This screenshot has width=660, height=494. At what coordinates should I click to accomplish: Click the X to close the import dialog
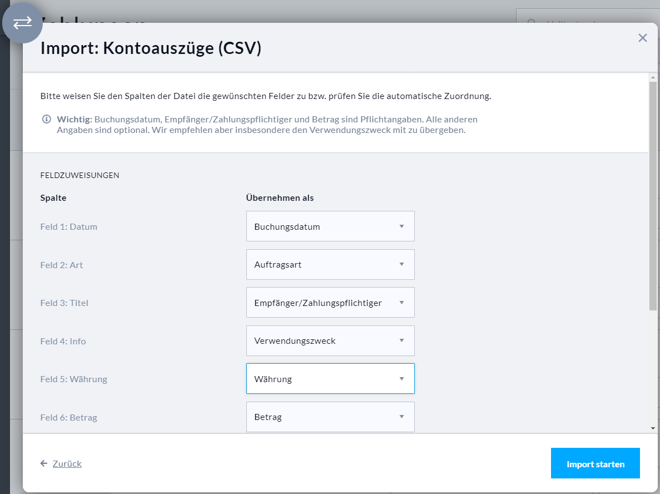tap(643, 38)
